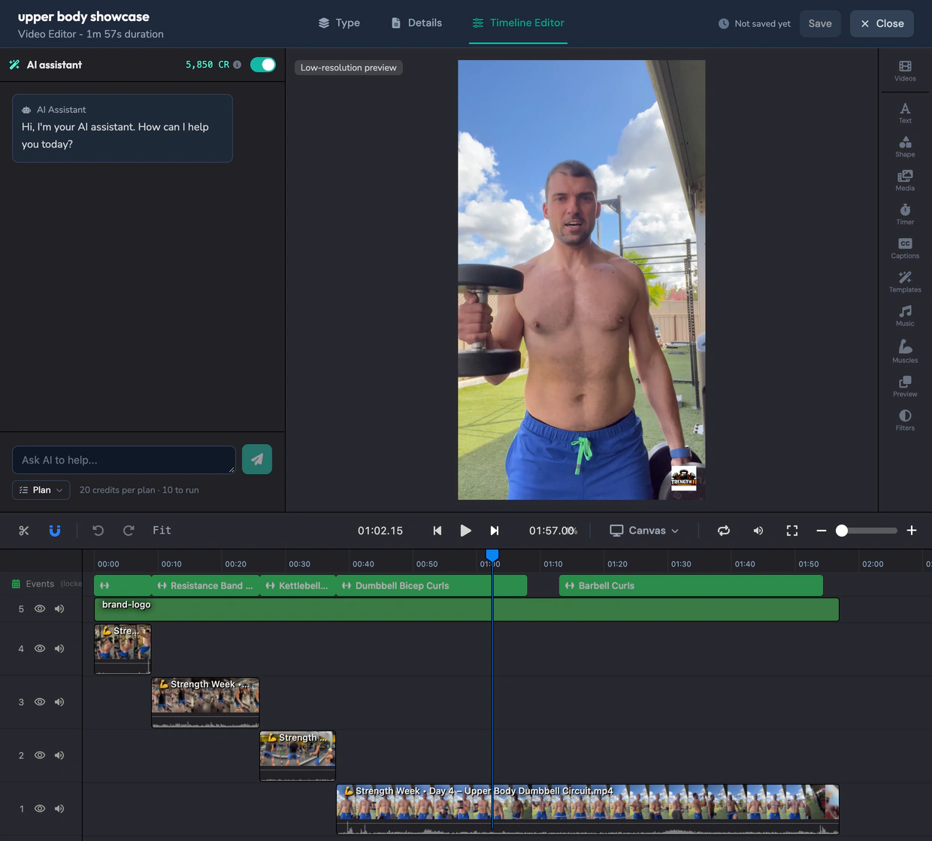Viewport: 932px width, 841px height.
Task: Enter fullscreen preview mode
Action: tap(792, 531)
